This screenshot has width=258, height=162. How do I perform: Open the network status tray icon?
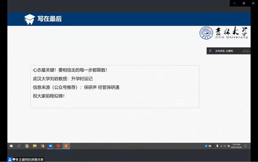tap(221, 146)
